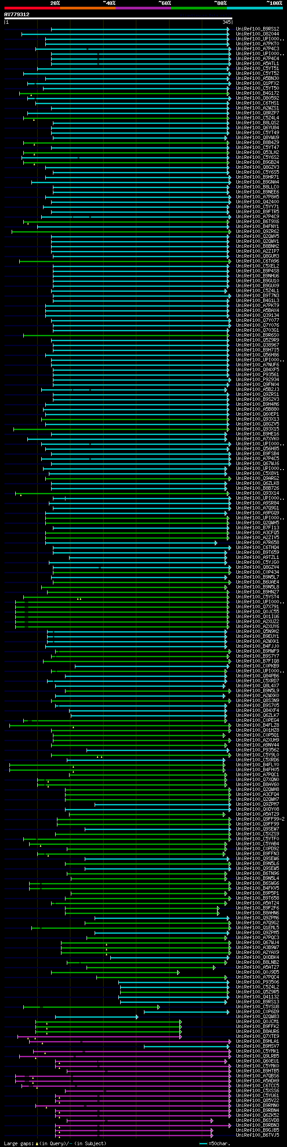Click the purple ~60% identity legend bar
The height and width of the screenshot is (1147, 287).
(x=143, y=8)
